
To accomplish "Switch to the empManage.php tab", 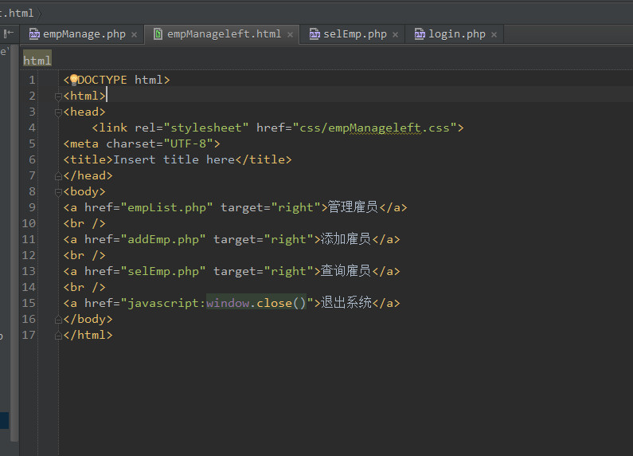I will [84, 34].
